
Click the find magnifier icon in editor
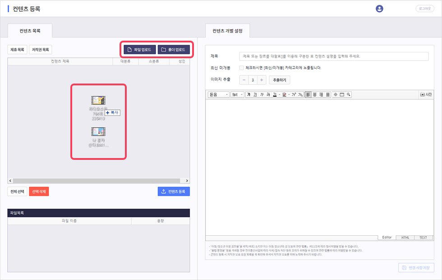pos(349,94)
